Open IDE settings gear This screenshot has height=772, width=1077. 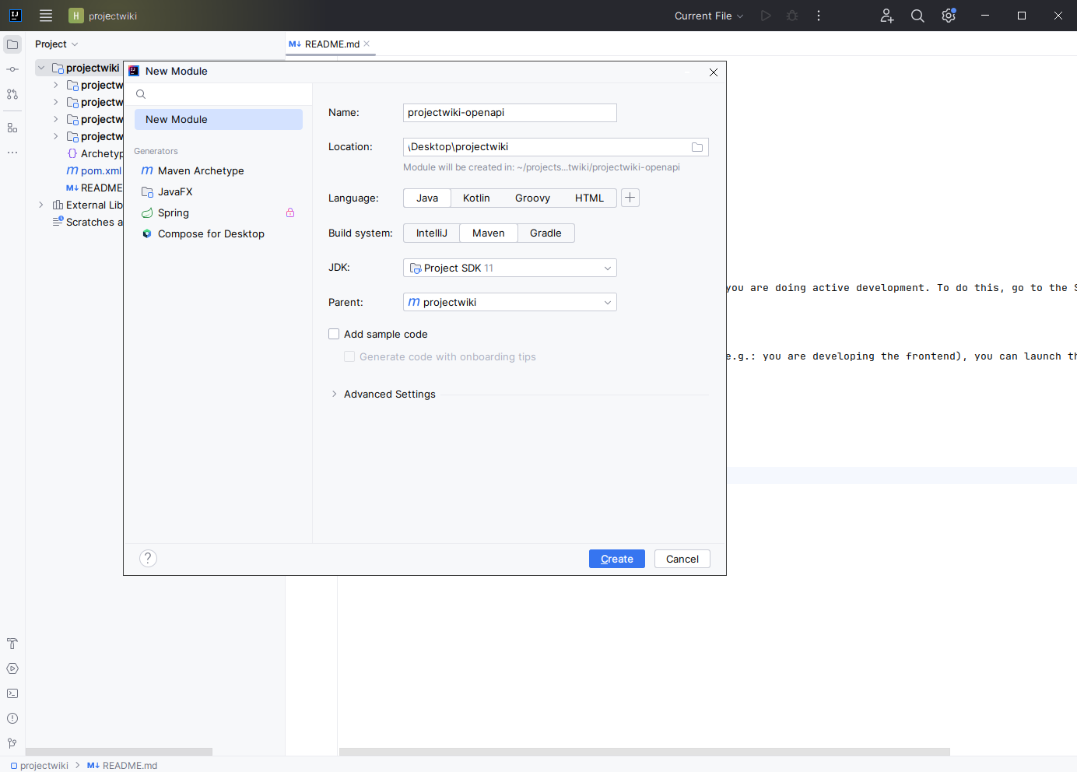tap(949, 16)
